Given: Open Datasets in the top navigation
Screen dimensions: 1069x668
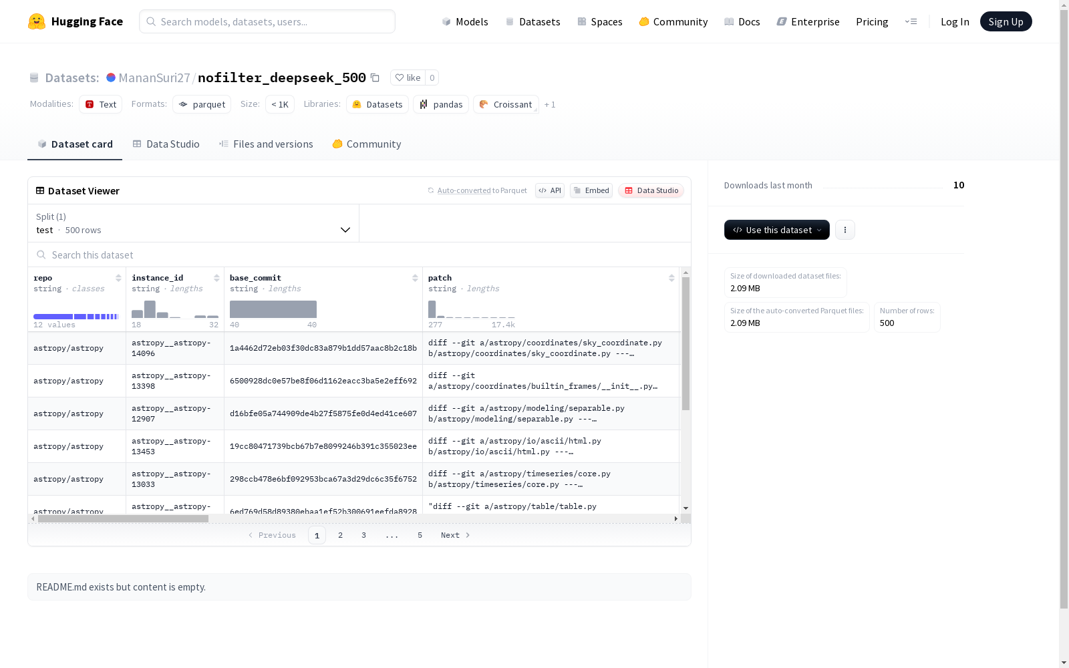Looking at the screenshot, I should [x=532, y=21].
